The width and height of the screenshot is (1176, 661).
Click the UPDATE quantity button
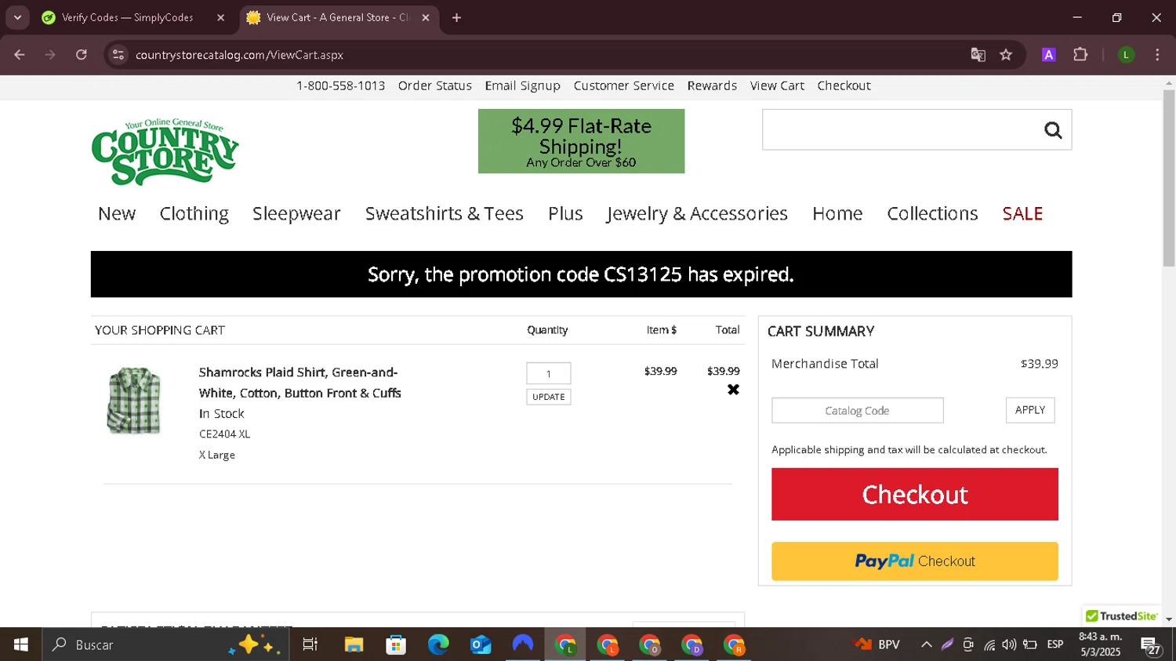(549, 397)
